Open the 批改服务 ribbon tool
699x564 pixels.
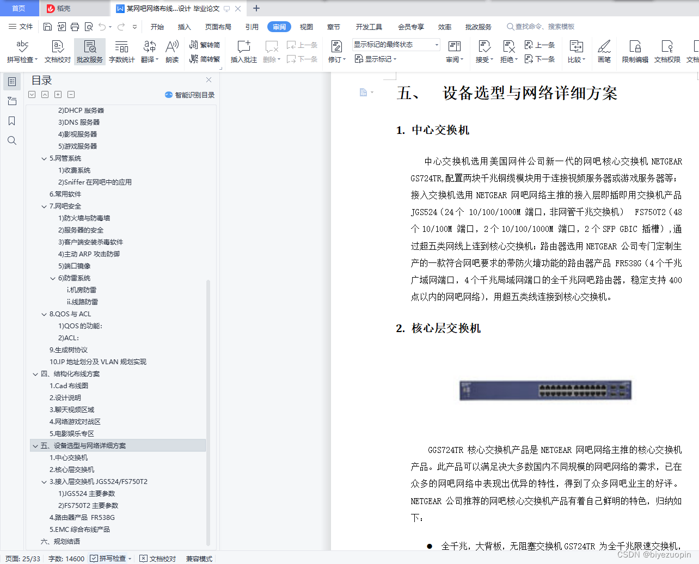[x=90, y=52]
